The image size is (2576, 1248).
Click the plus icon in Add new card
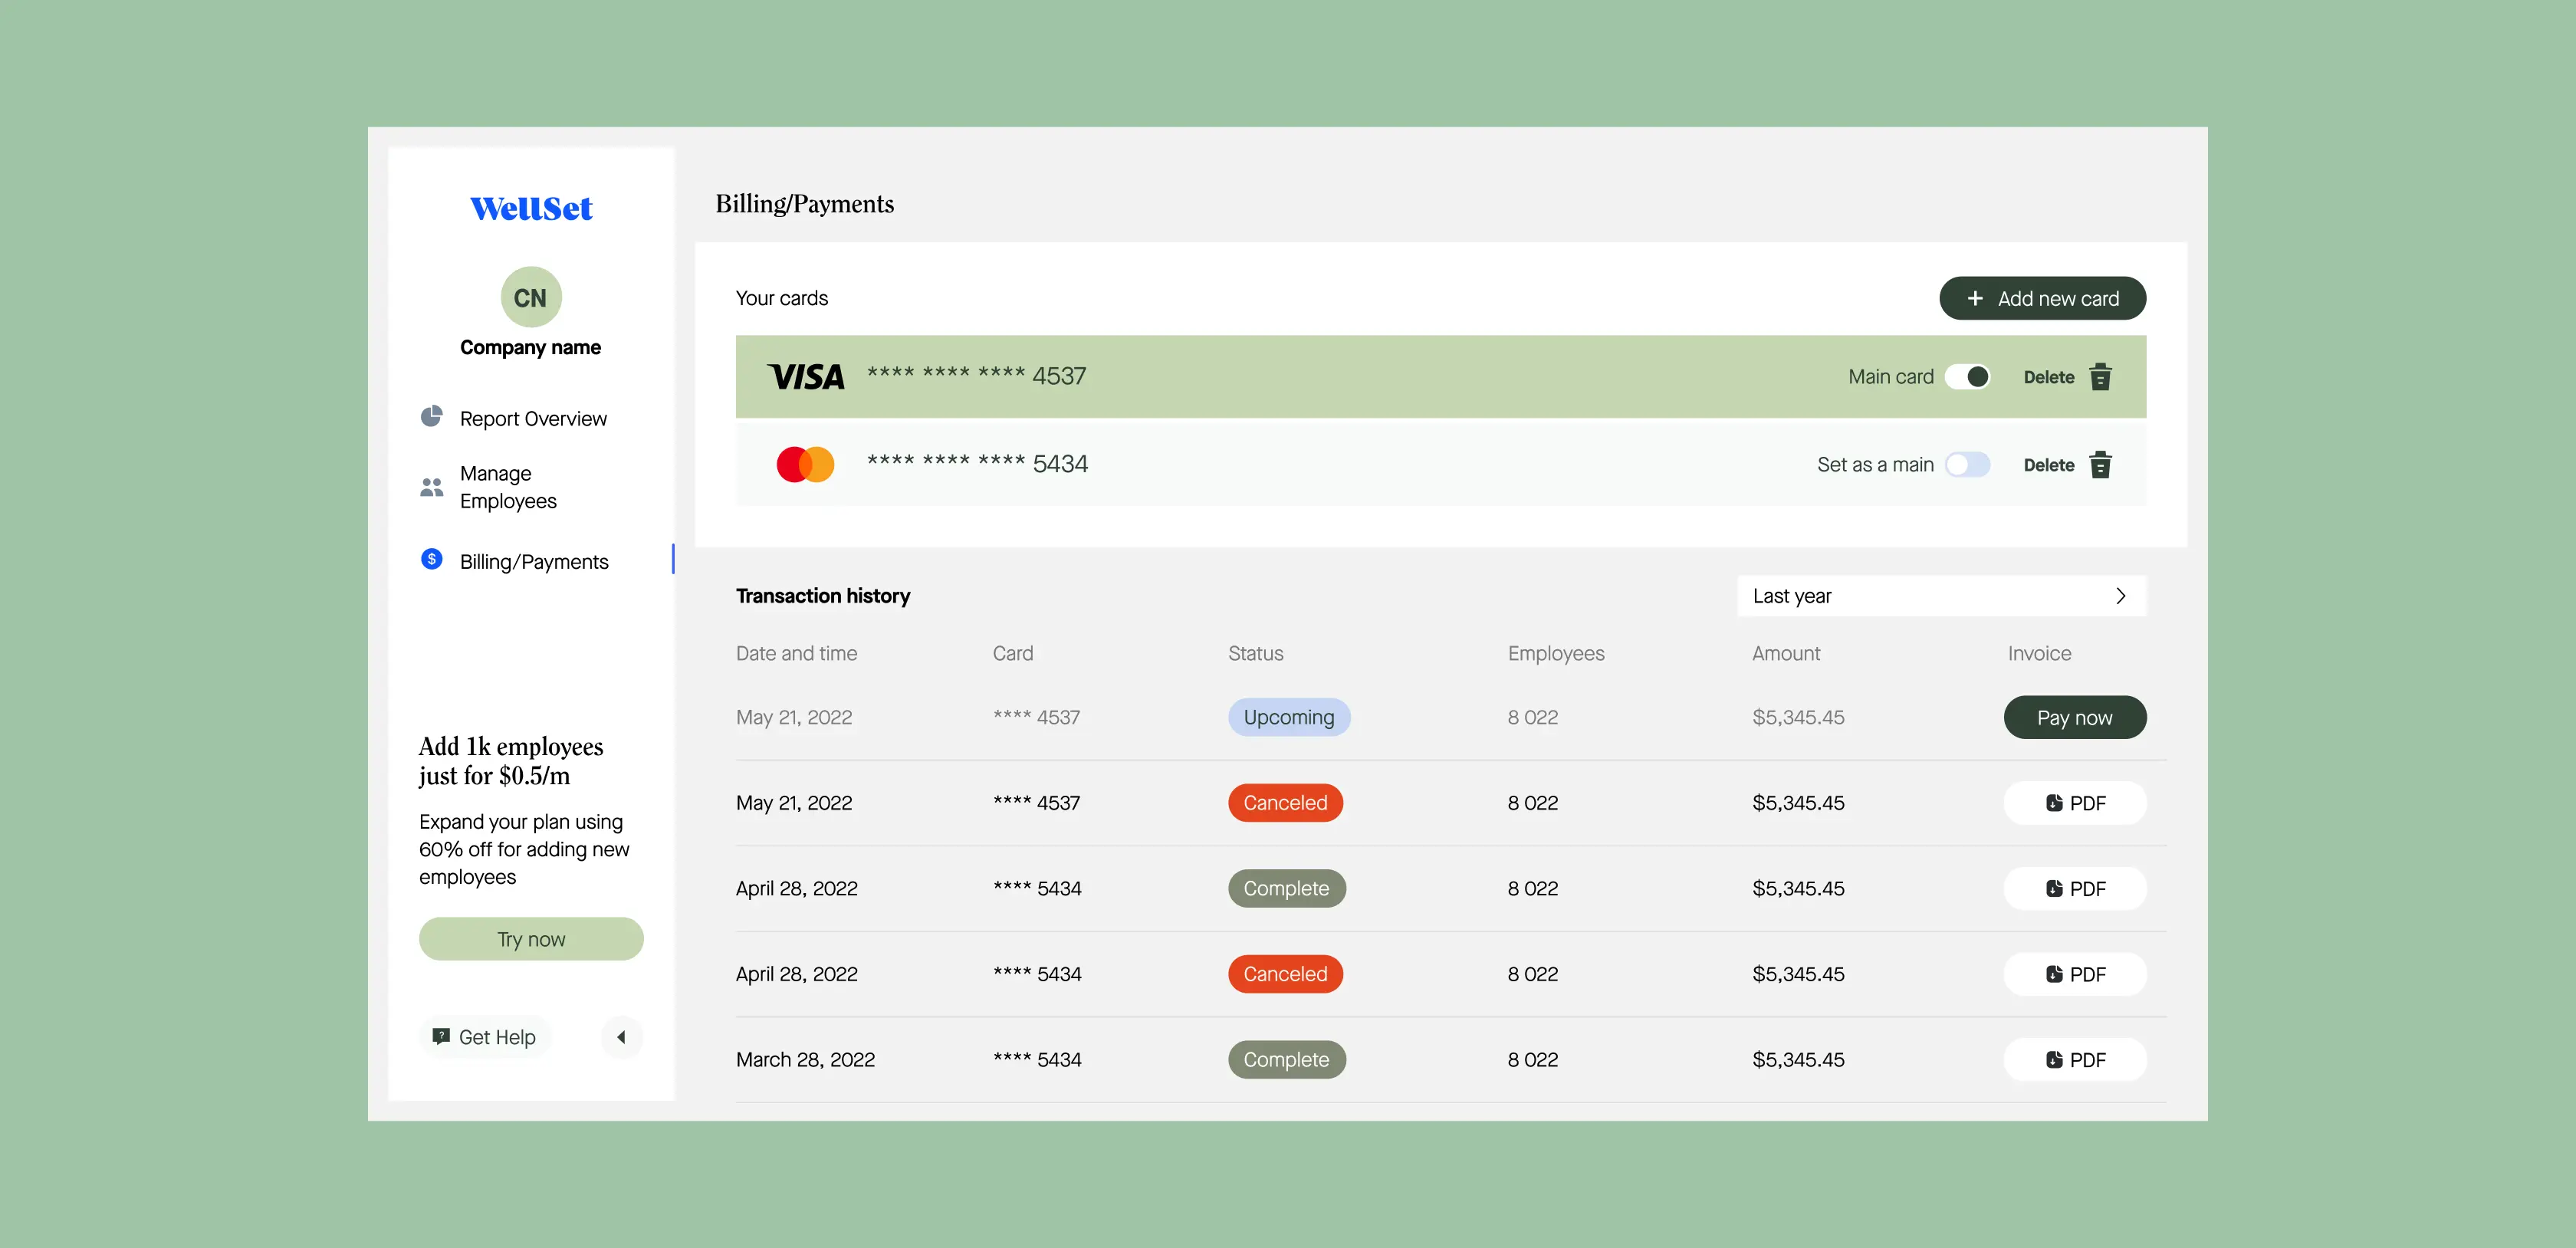coord(1974,299)
